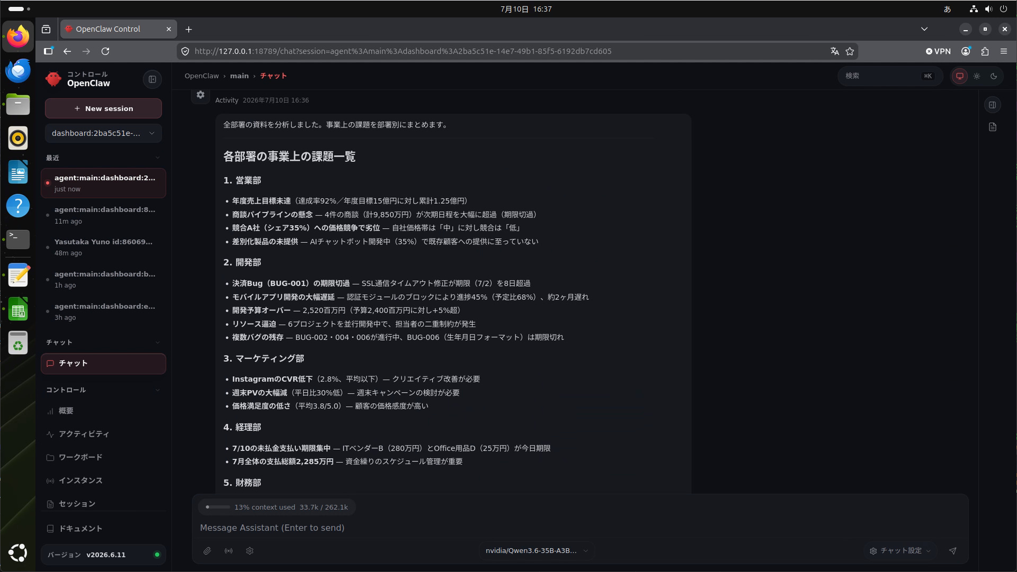The image size is (1017, 572).
Task: Click the translate page icon in address bar
Action: (835, 51)
